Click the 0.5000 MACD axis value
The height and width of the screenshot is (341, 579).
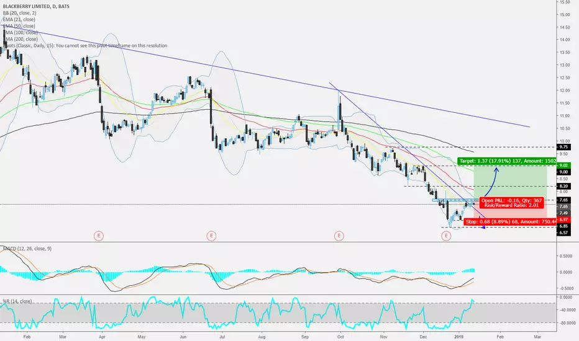566,256
